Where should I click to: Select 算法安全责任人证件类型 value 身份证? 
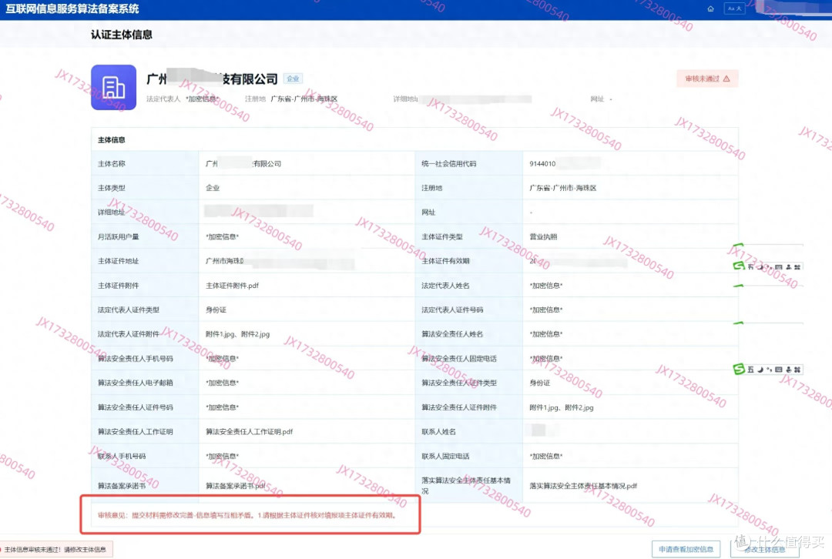[539, 383]
